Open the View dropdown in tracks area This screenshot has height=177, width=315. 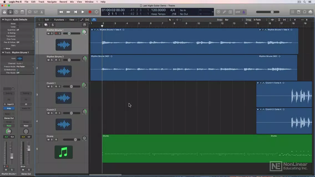(73, 20)
